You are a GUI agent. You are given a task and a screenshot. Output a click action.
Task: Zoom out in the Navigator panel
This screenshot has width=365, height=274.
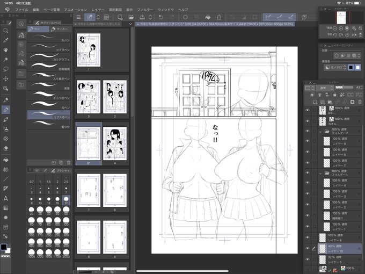point(335,28)
